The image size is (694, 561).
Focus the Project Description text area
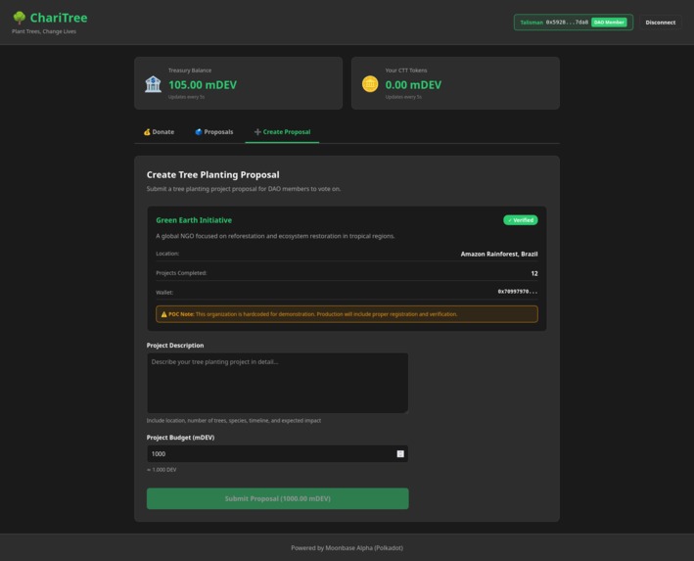point(278,383)
